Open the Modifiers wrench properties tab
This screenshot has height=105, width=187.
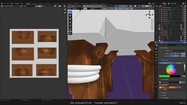[x=156, y=69]
